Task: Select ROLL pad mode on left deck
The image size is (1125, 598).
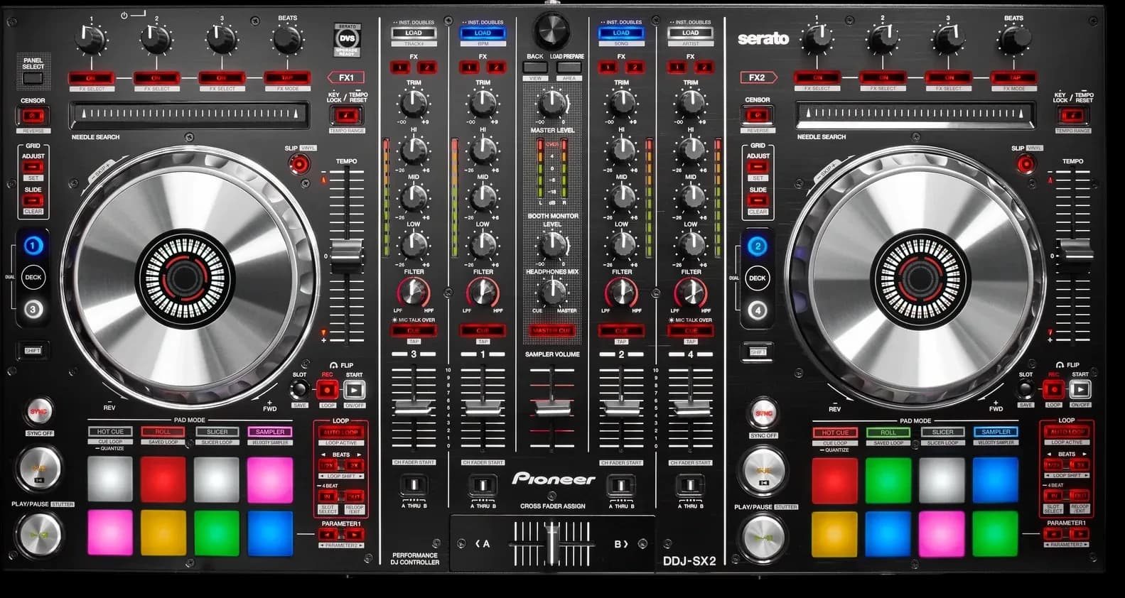Action: [x=163, y=432]
